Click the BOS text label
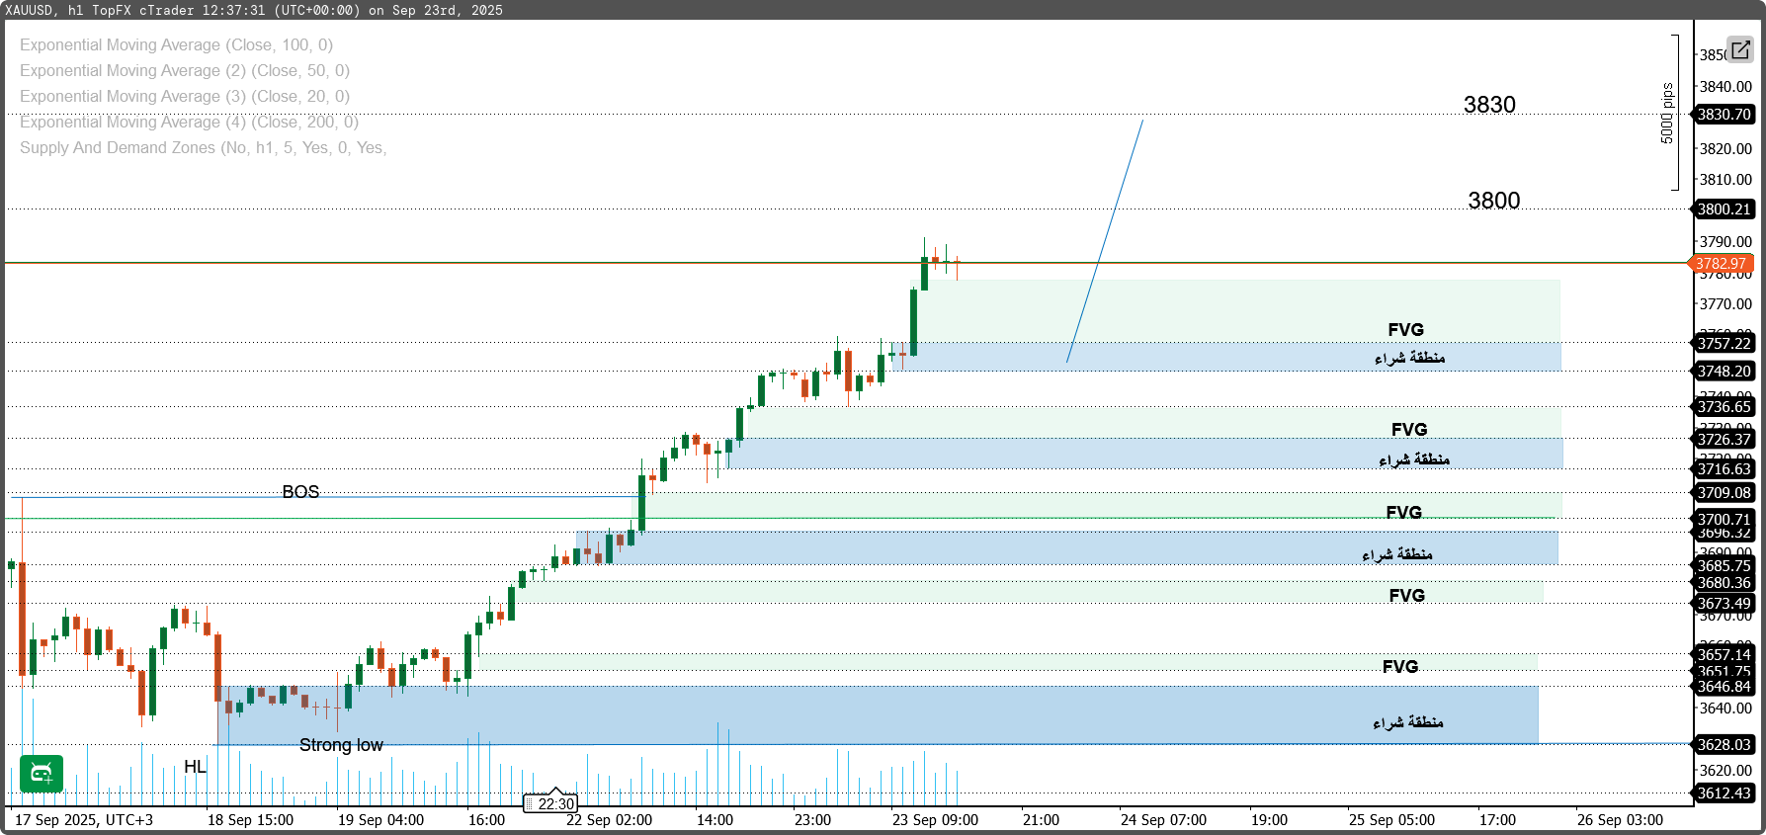The height and width of the screenshot is (835, 1766). click(300, 492)
